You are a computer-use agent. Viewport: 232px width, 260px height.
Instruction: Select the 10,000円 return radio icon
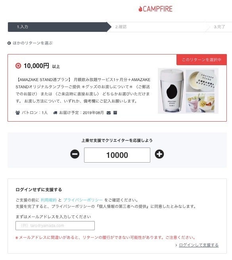(x=18, y=66)
